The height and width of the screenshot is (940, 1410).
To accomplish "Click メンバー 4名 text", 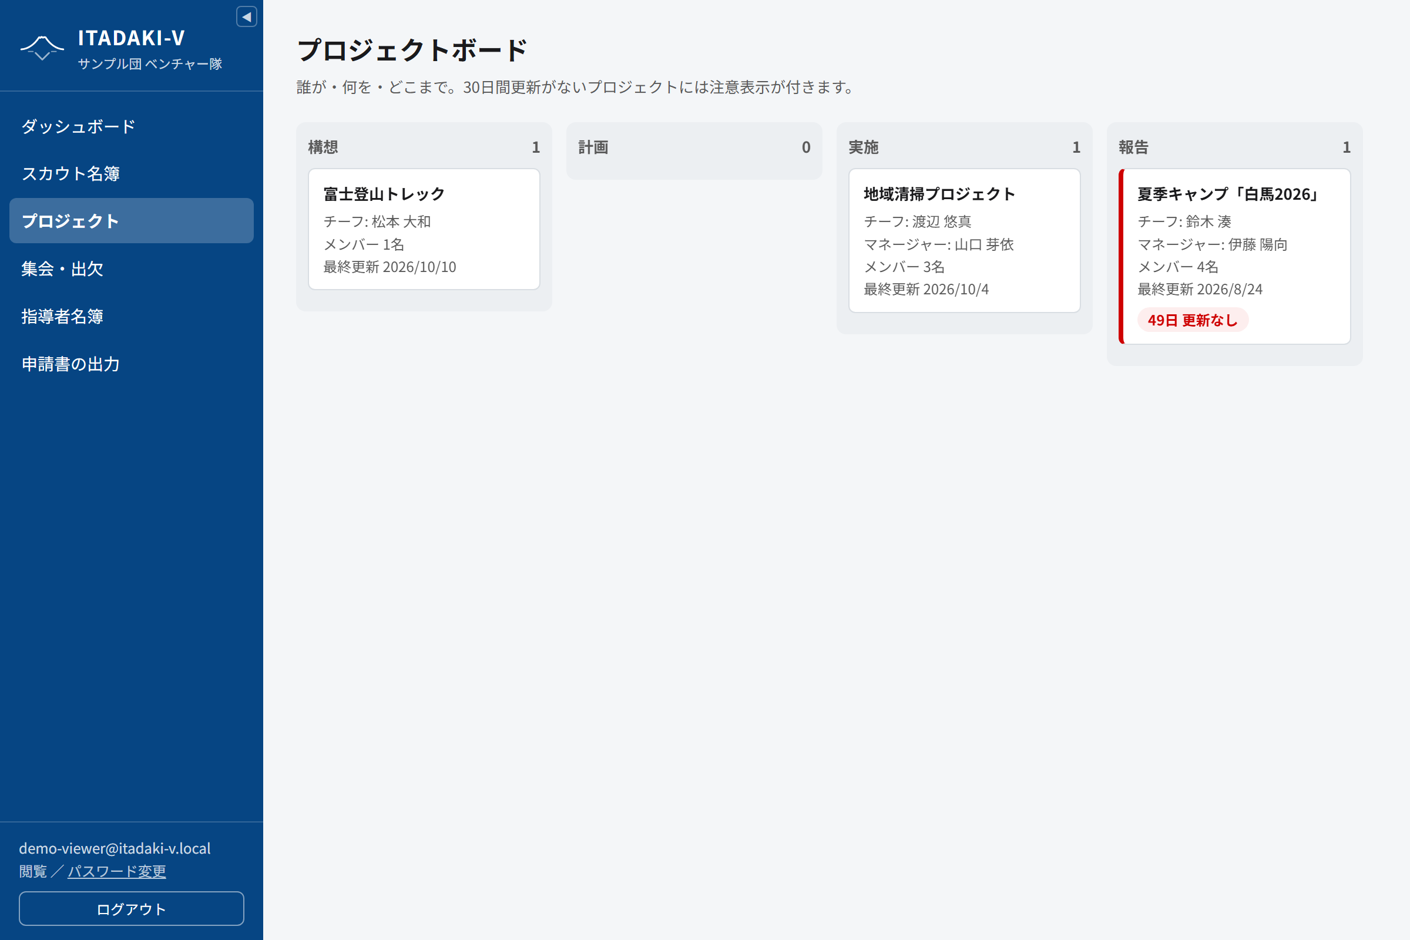I will (x=1178, y=267).
